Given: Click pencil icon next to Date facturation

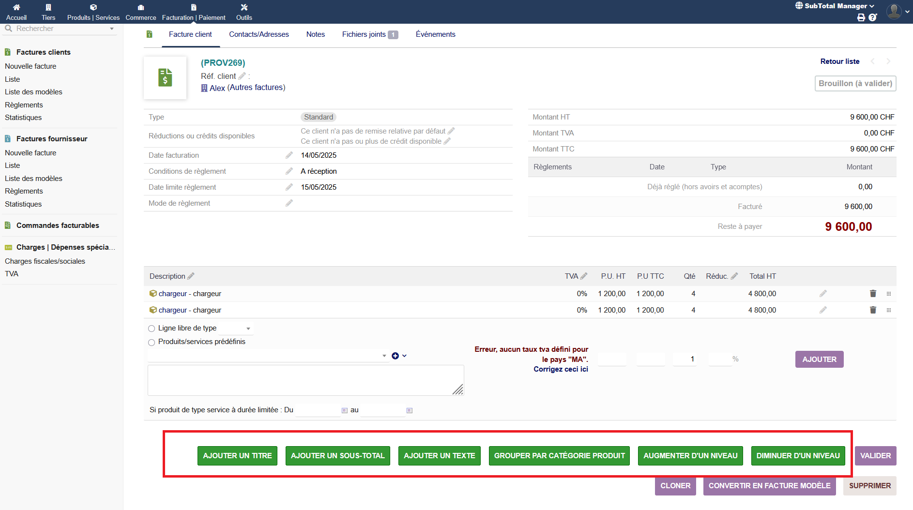Looking at the screenshot, I should pos(289,155).
